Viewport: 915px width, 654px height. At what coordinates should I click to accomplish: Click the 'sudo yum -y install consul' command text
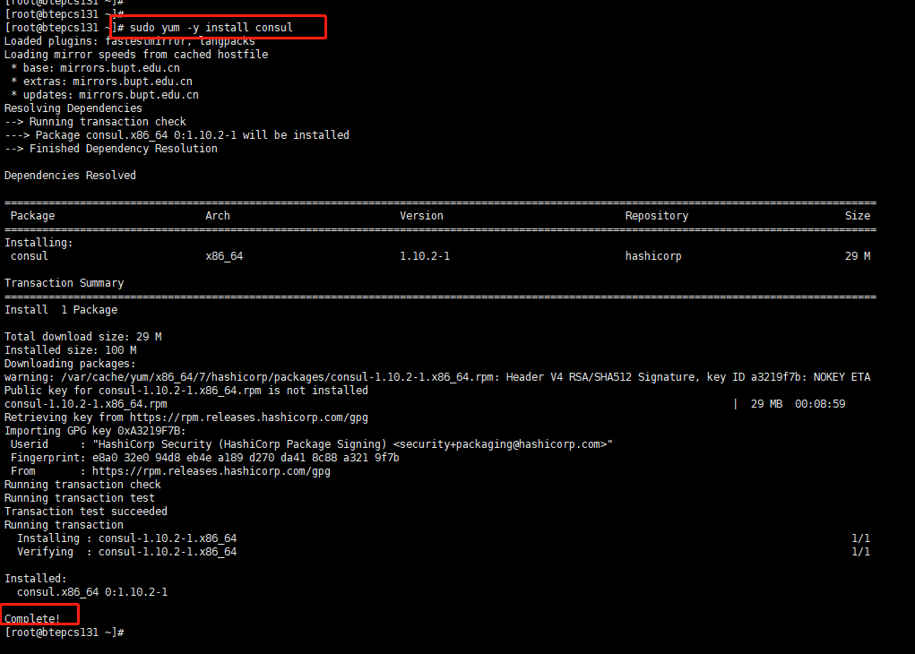coord(211,28)
